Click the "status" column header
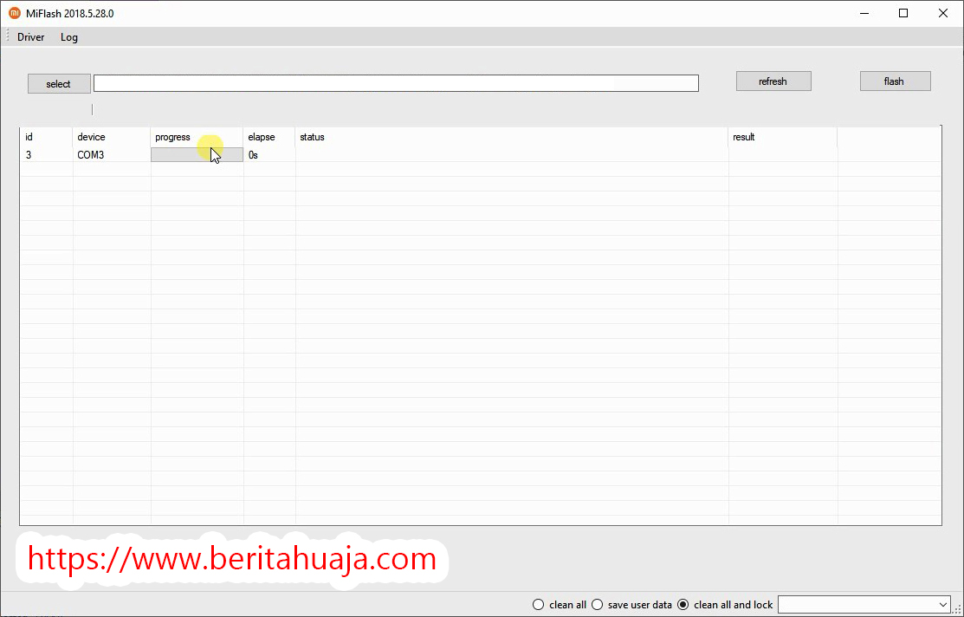Viewport: 964px width, 617px height. [x=312, y=137]
